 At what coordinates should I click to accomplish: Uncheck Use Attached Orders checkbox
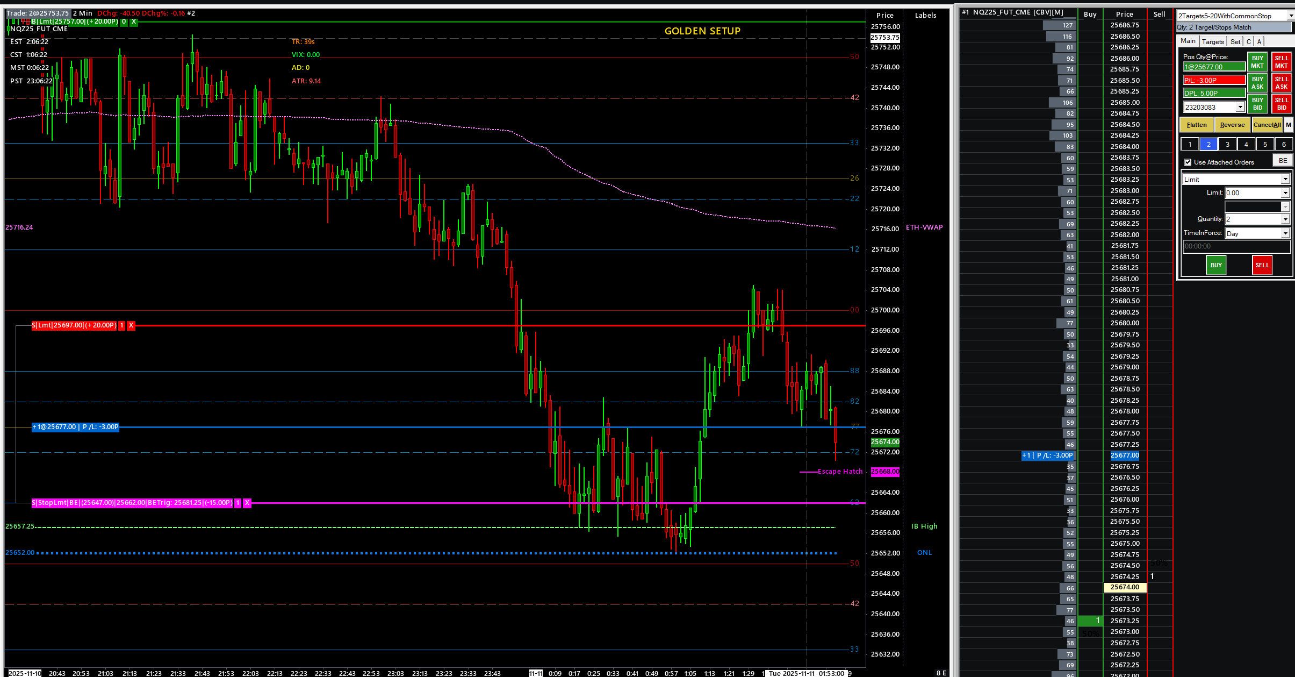(1188, 162)
